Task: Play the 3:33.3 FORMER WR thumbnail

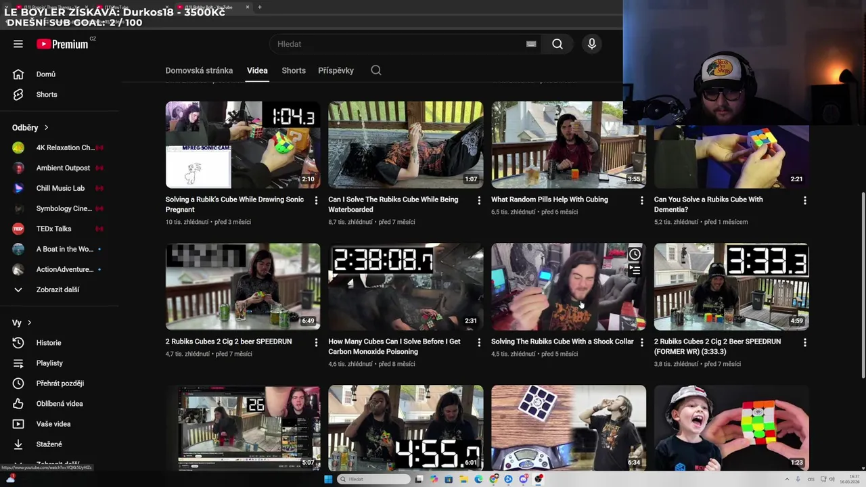Action: tap(731, 287)
